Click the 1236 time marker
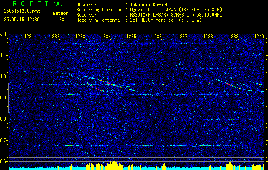This screenshot has height=170, width=268. 157,36
